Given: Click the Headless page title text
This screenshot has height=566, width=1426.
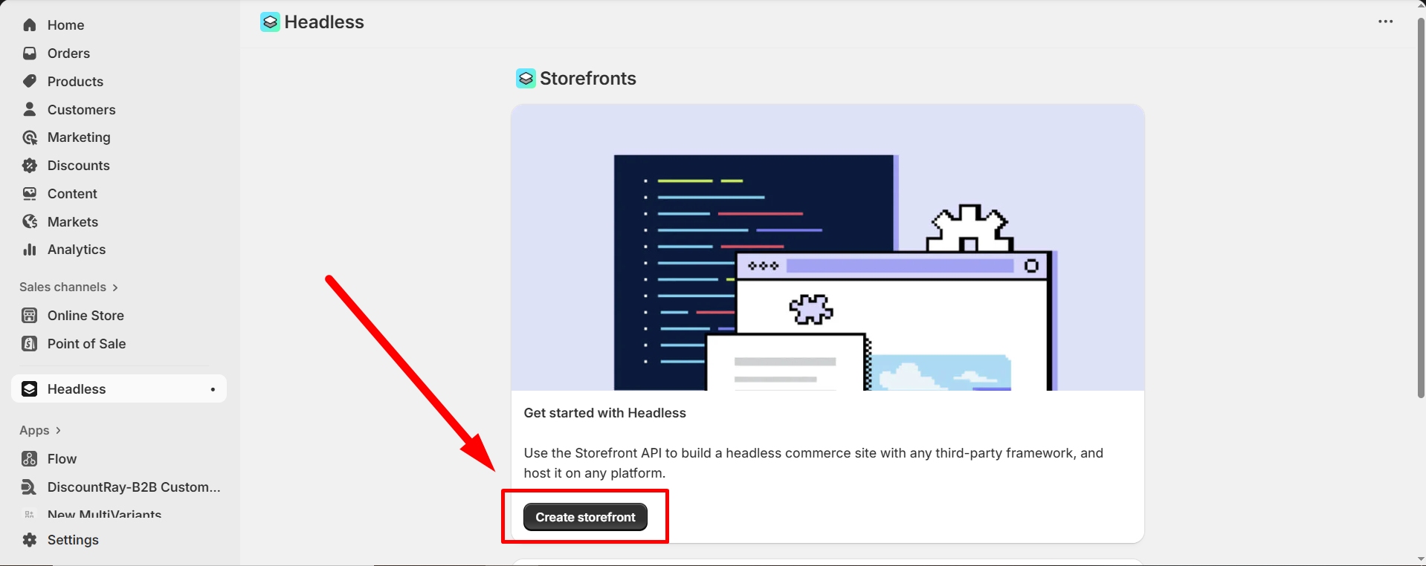Looking at the screenshot, I should tap(324, 22).
